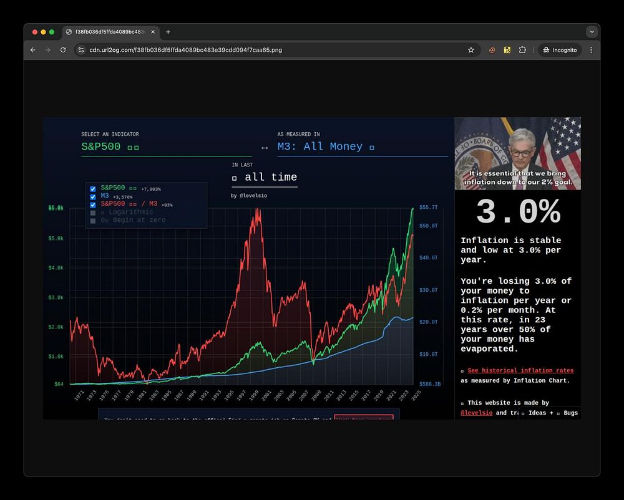Viewport: 624px width, 500px height.
Task: Click the +7,003% change value
Action: [151, 189]
